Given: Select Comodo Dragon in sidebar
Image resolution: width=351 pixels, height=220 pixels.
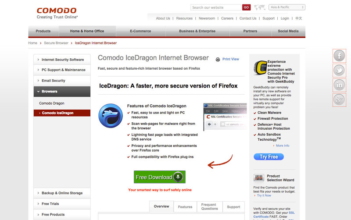Looking at the screenshot, I should 52,103.
